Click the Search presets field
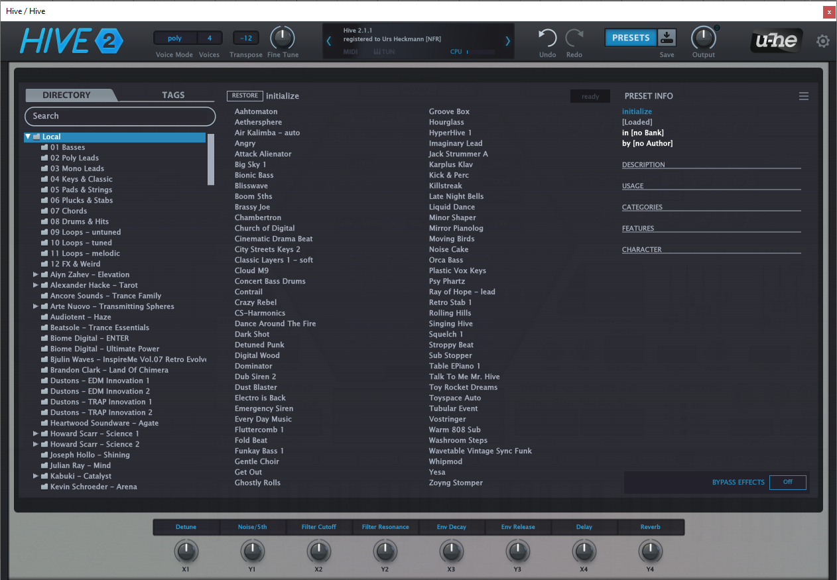837x580 pixels. pos(120,116)
